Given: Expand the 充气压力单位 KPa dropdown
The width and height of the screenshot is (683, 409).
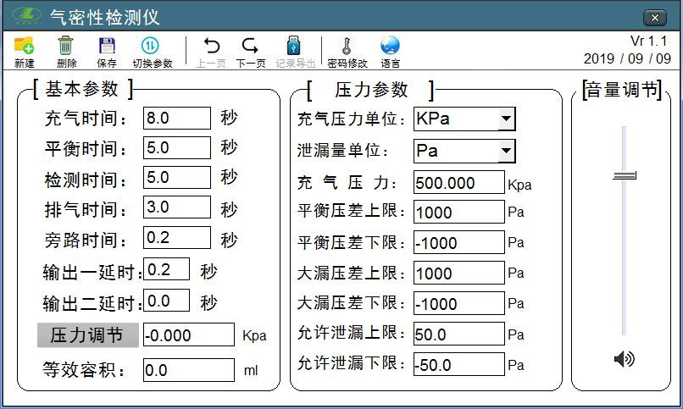Looking at the screenshot, I should tap(507, 119).
